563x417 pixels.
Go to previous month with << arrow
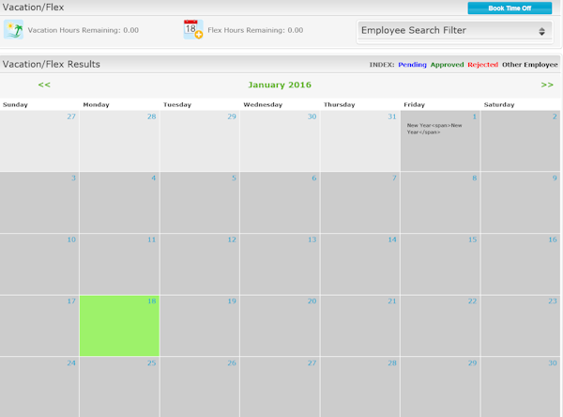[44, 85]
